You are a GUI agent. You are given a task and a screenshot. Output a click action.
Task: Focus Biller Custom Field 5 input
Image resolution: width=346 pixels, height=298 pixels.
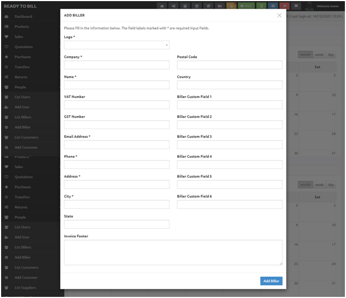click(x=230, y=184)
